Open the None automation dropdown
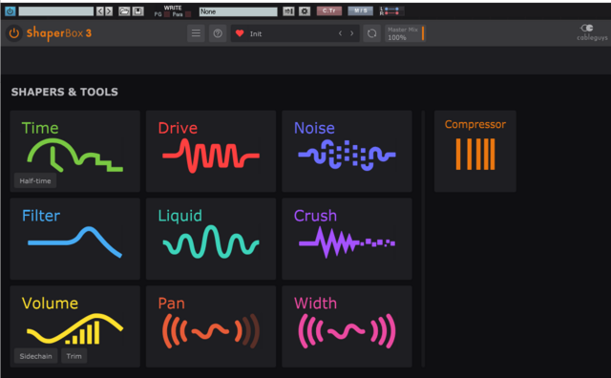Viewport: 611px width, 378px height. (238, 11)
